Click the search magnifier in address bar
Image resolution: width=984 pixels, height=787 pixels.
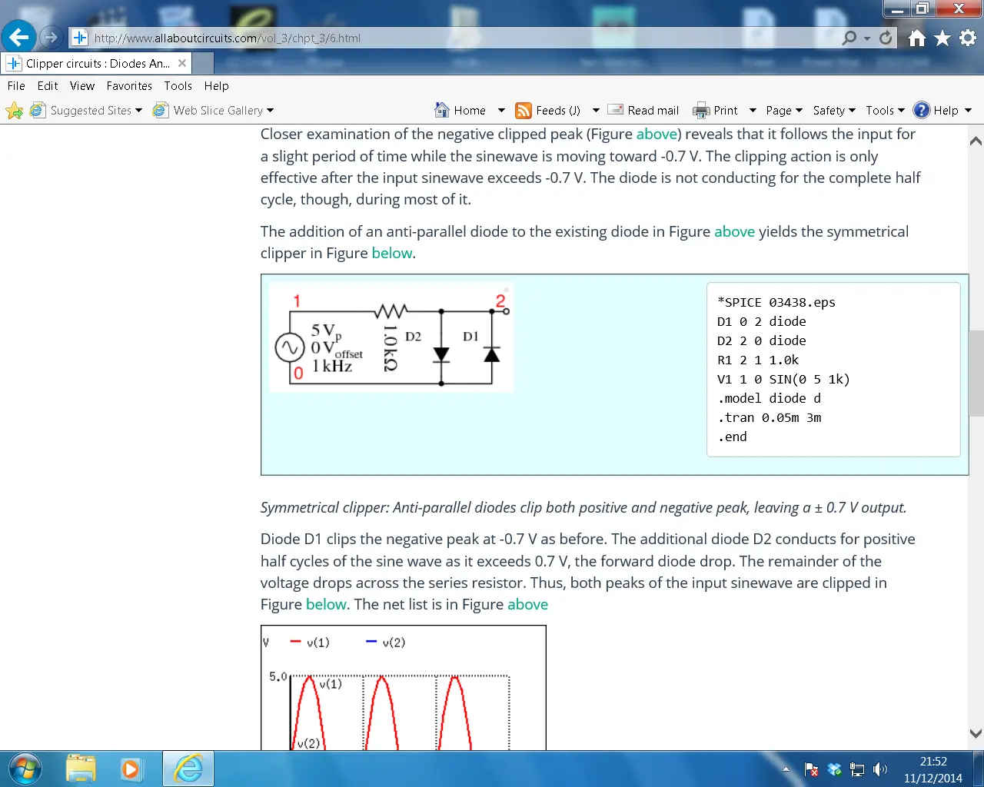(x=849, y=38)
